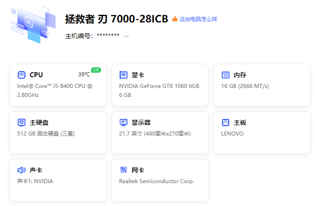320x206 pixels.
Task: Click the flame icon beside the link
Action: 174,19
